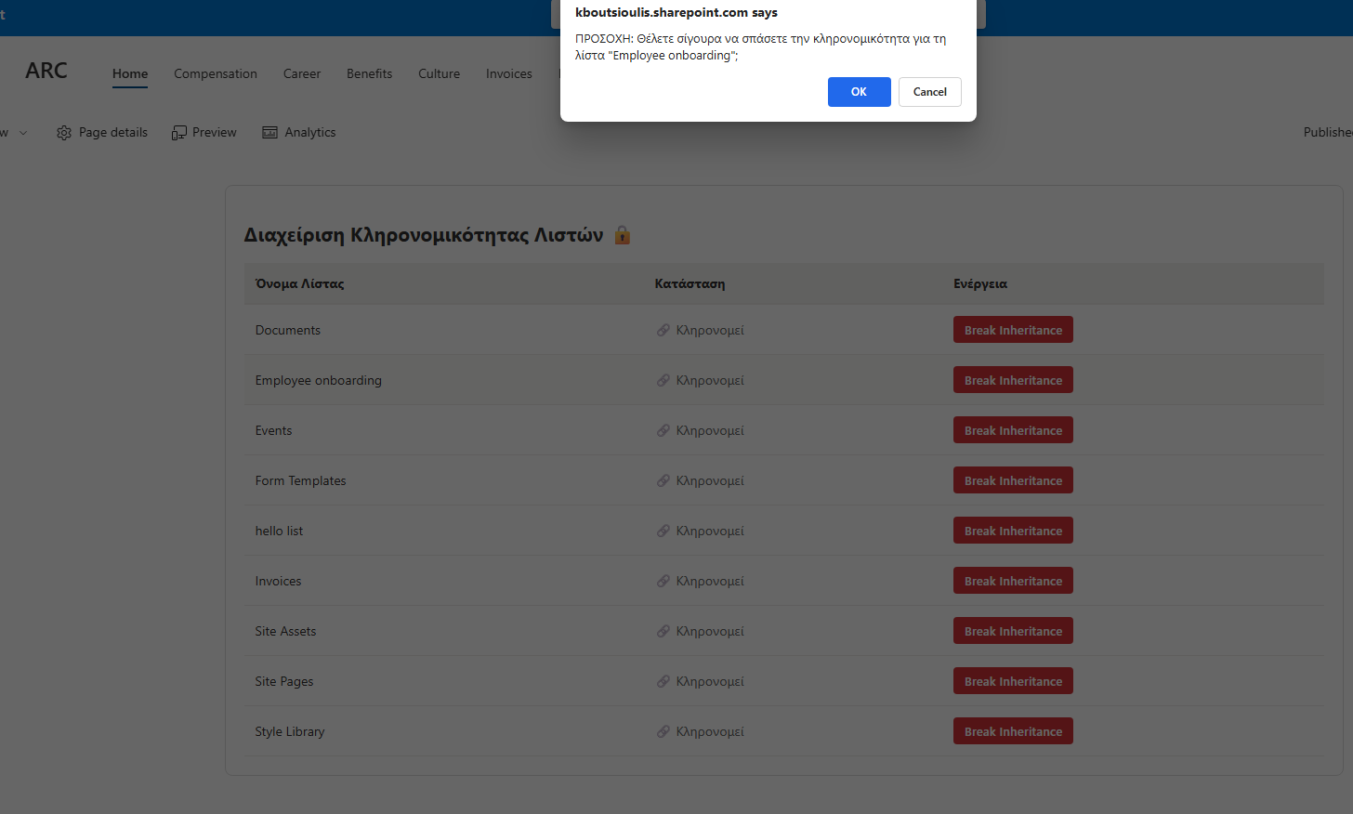Click the ARC site title

click(46, 71)
